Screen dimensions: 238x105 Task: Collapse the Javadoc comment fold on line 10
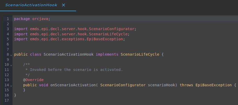click(x=11, y=65)
